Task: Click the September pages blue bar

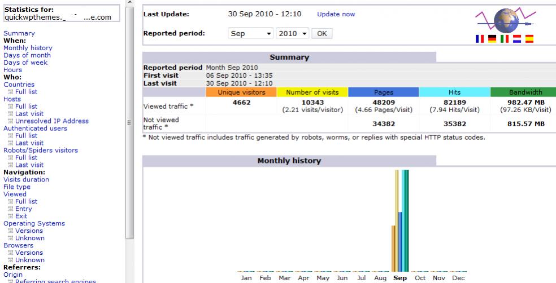Action: [401, 242]
